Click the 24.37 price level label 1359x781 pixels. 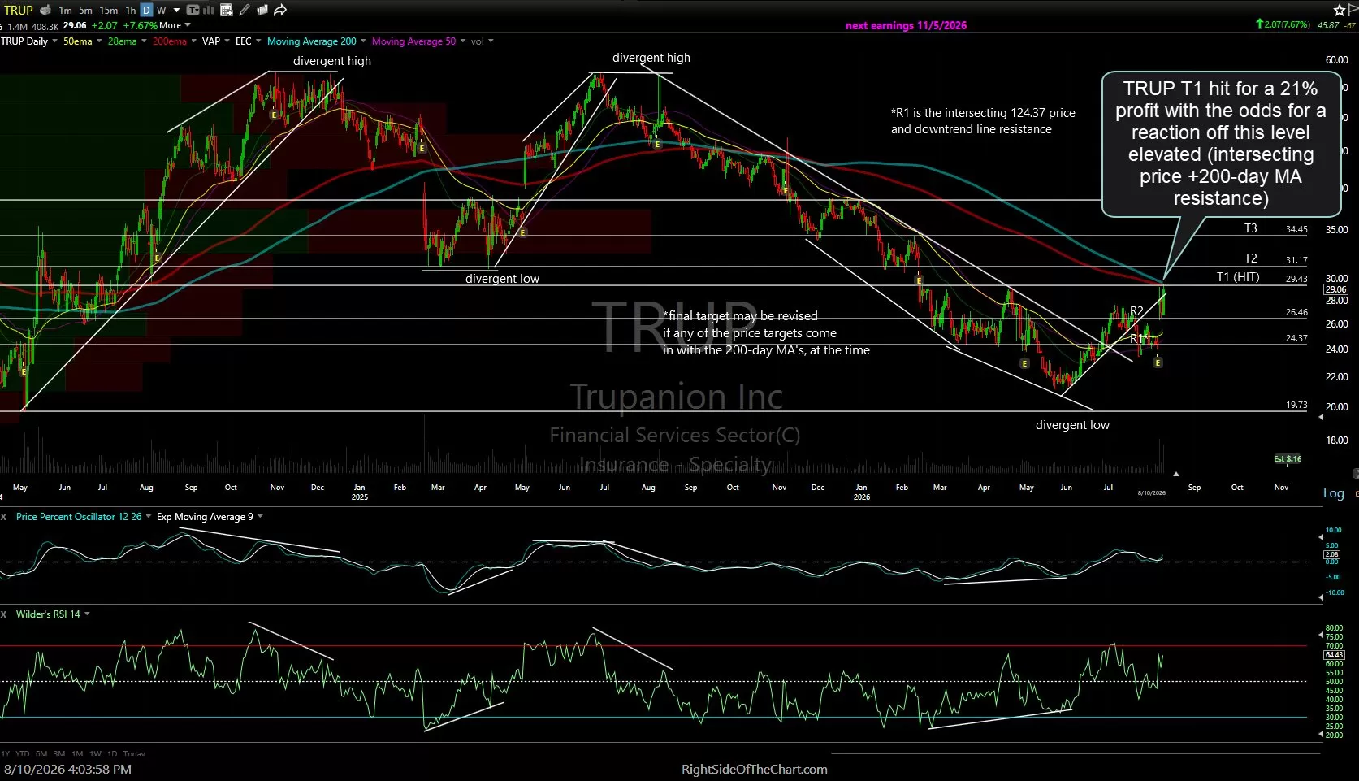(1296, 338)
